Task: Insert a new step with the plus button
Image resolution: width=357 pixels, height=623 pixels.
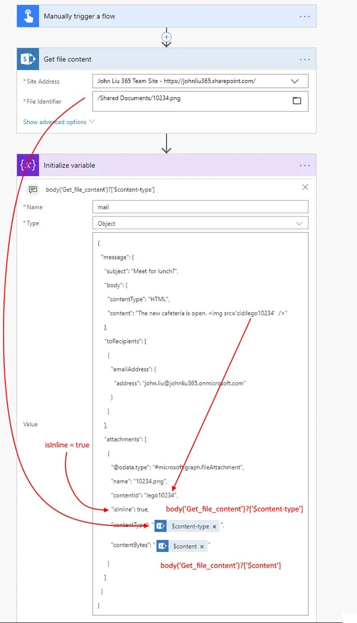Action: [x=167, y=37]
